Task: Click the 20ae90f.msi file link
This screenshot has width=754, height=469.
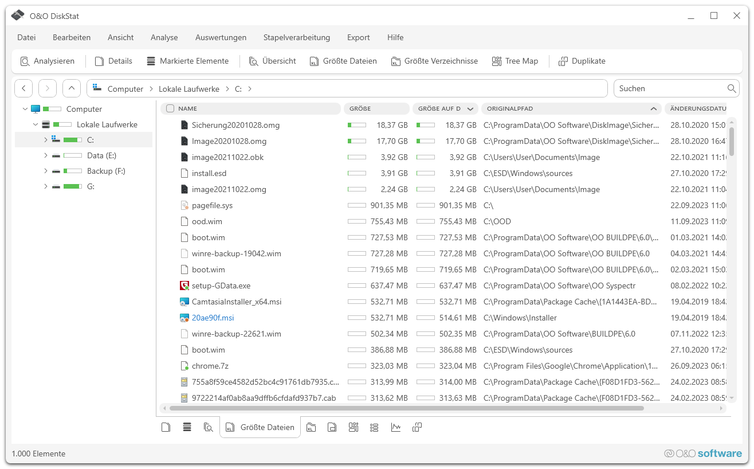Action: click(213, 318)
